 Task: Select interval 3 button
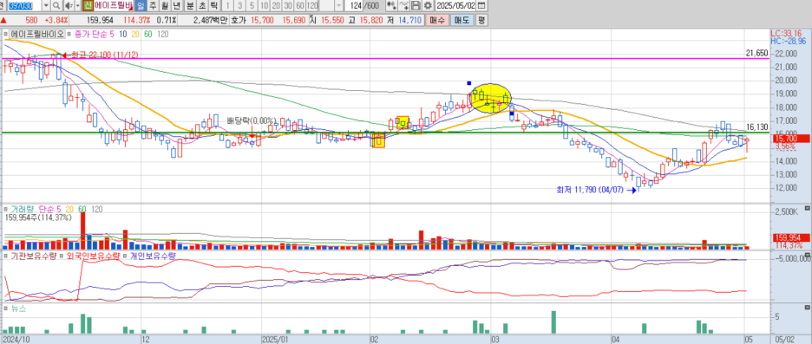[x=239, y=6]
